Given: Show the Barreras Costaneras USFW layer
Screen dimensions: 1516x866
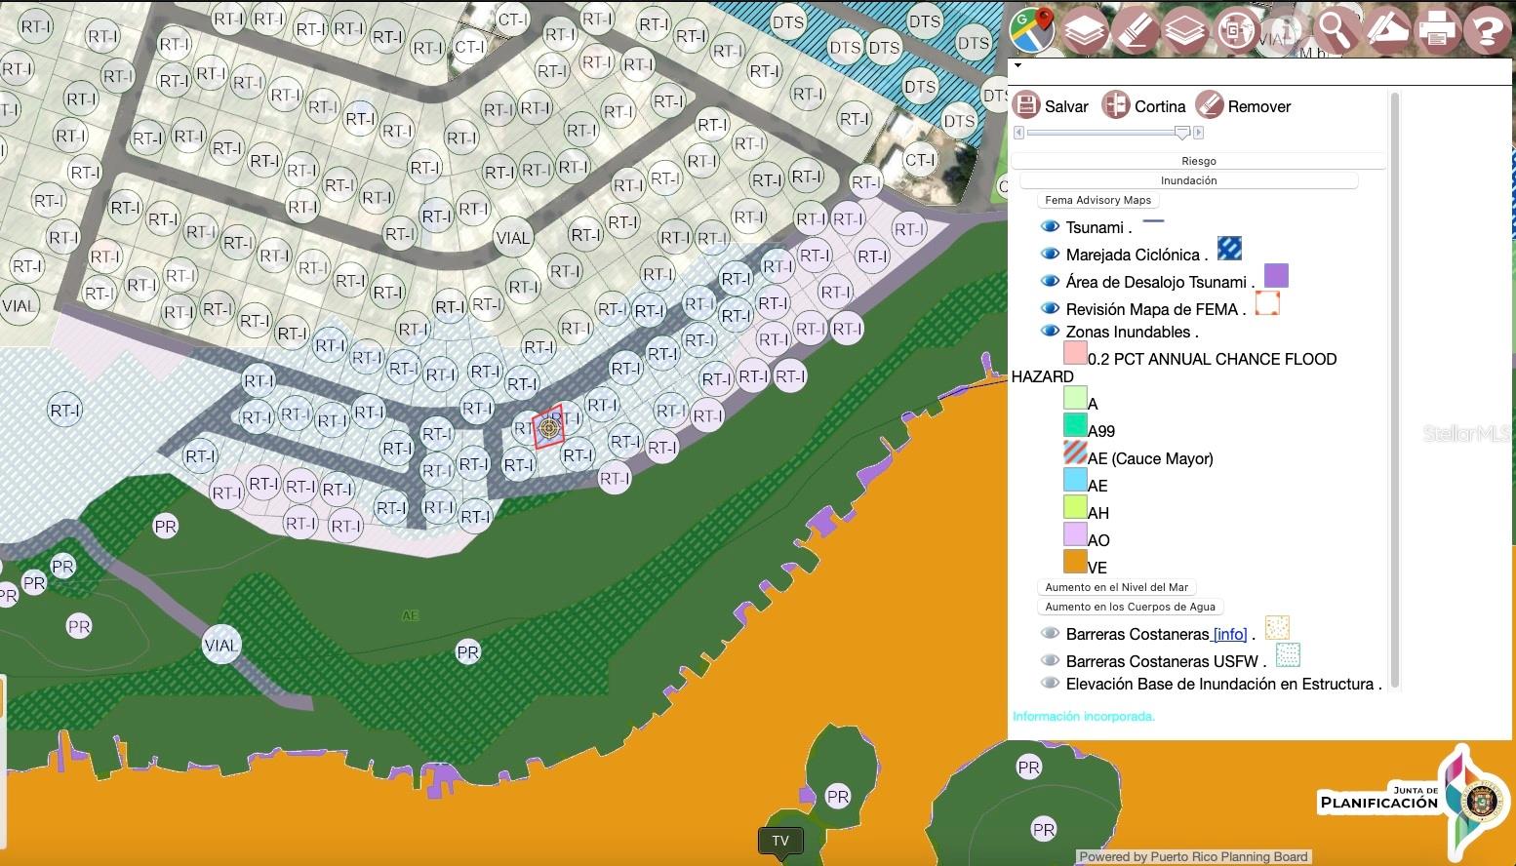Looking at the screenshot, I should [1050, 660].
